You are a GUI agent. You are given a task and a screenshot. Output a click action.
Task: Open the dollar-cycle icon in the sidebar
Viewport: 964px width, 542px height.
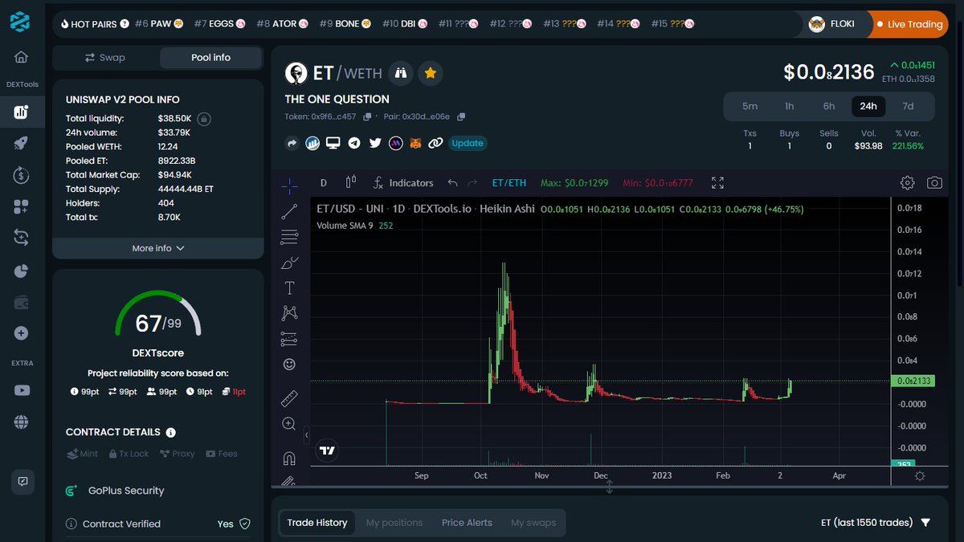point(21,175)
